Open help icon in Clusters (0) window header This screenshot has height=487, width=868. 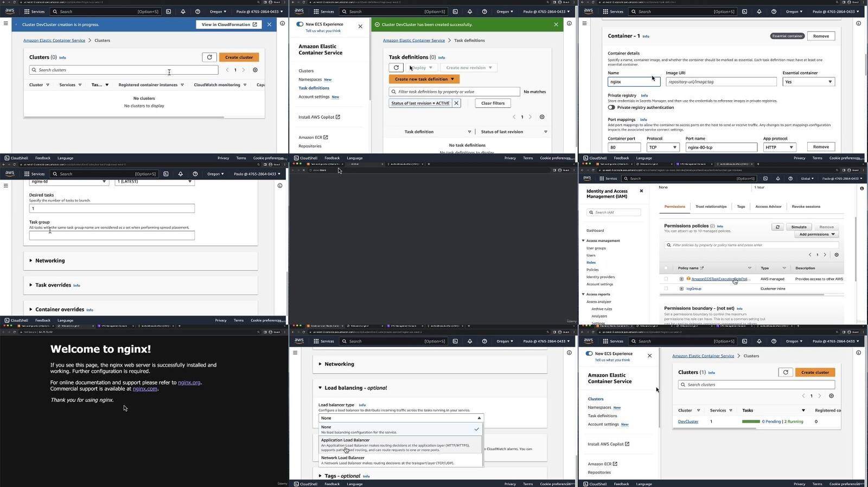197,11
